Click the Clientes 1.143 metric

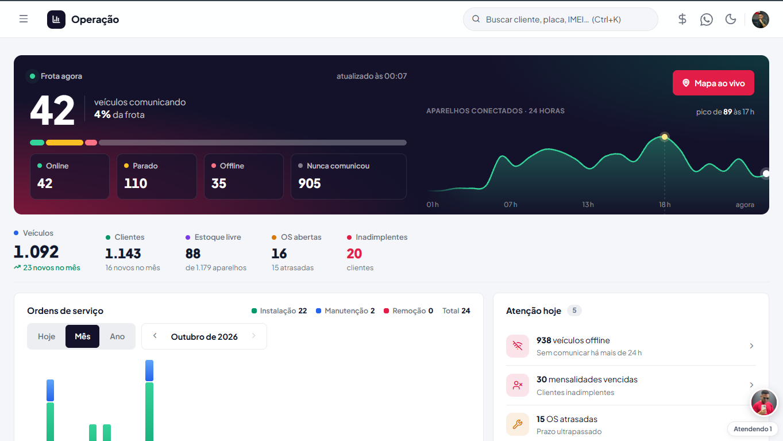pos(133,252)
